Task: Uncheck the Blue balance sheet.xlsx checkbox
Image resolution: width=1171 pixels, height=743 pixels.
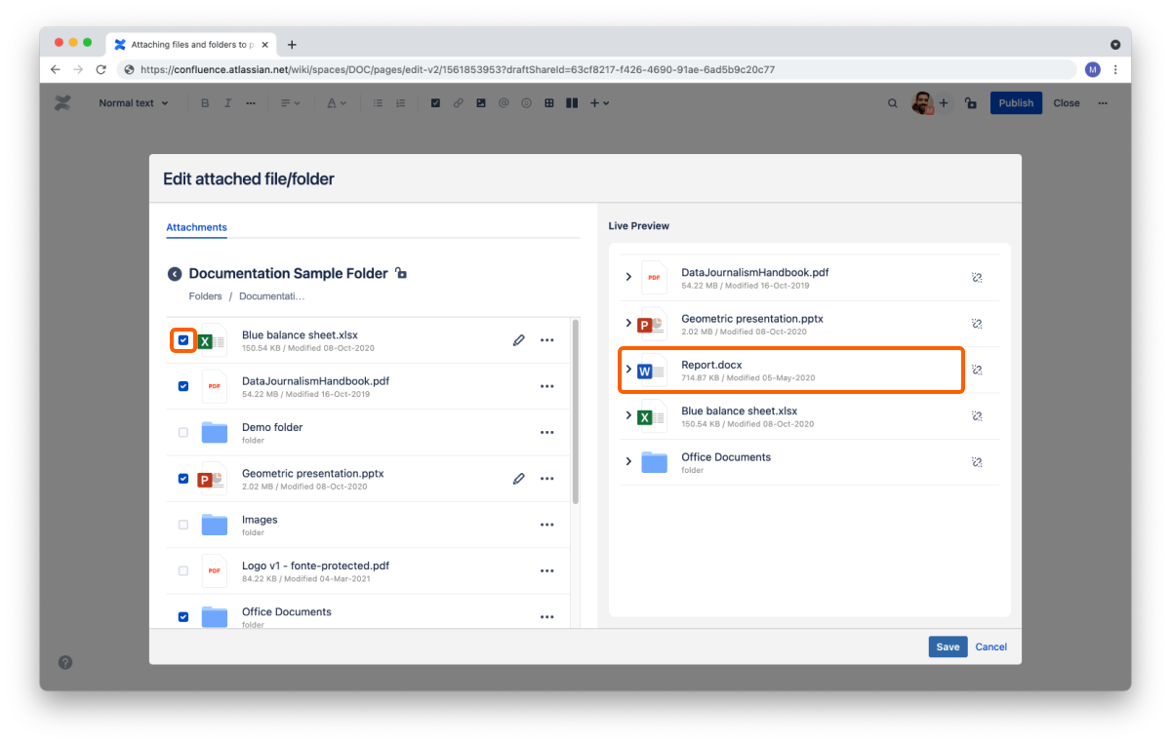Action: (x=183, y=340)
